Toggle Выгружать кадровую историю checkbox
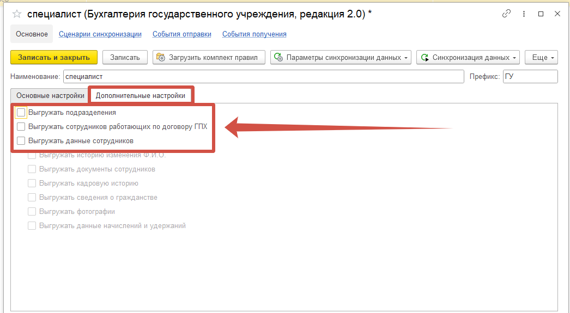Screen dimensions: 570x313 [x=32, y=183]
